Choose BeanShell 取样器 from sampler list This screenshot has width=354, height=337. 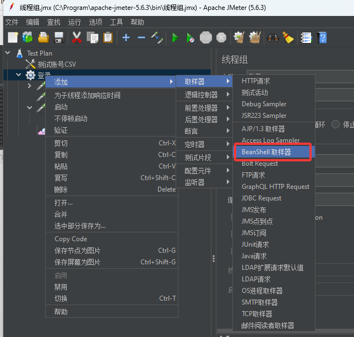[x=274, y=152]
